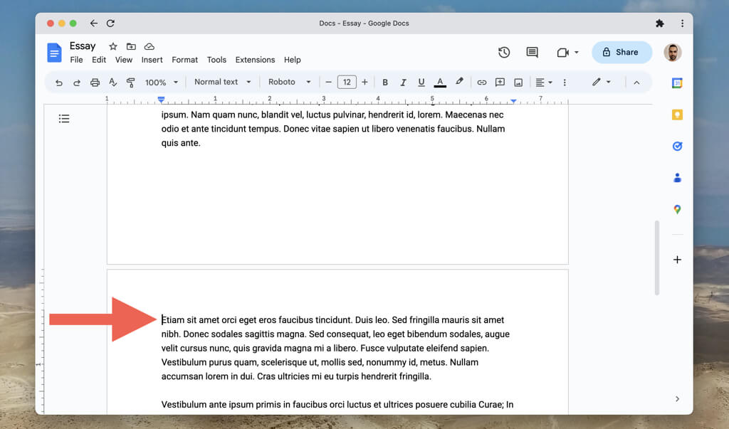The image size is (729, 429).
Task: Open the Roboto font dropdown
Action: (x=289, y=82)
